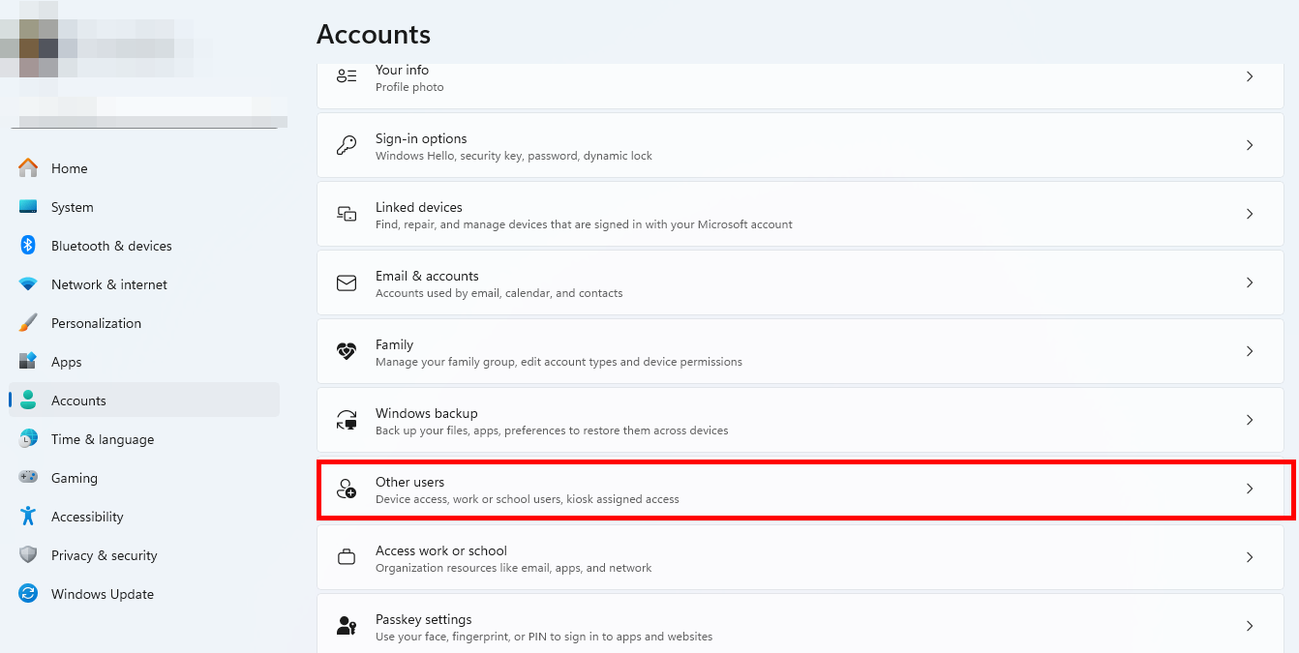This screenshot has width=1299, height=653.
Task: Click 'Find, repair, and manage devices' description
Action: click(584, 224)
